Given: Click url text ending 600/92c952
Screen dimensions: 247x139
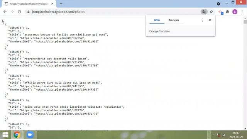Looking at the screenshot, I should click(52, 38).
